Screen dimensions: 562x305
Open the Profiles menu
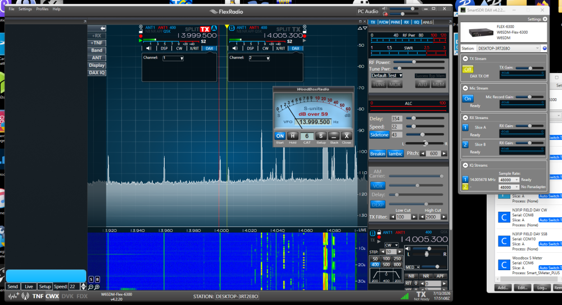pos(42,9)
